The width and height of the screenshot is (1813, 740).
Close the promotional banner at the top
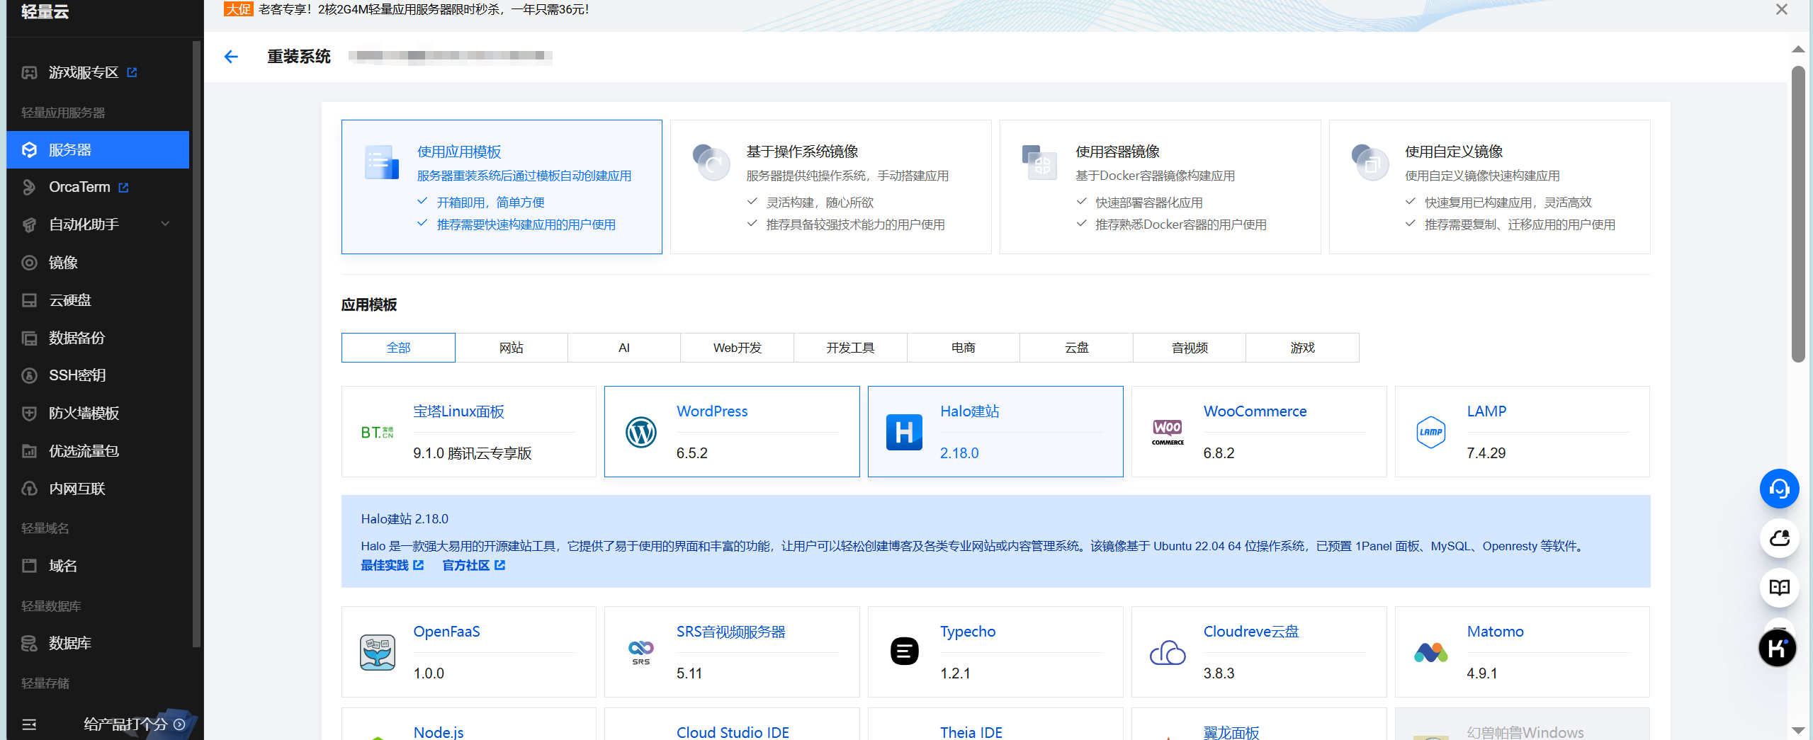point(1781,9)
